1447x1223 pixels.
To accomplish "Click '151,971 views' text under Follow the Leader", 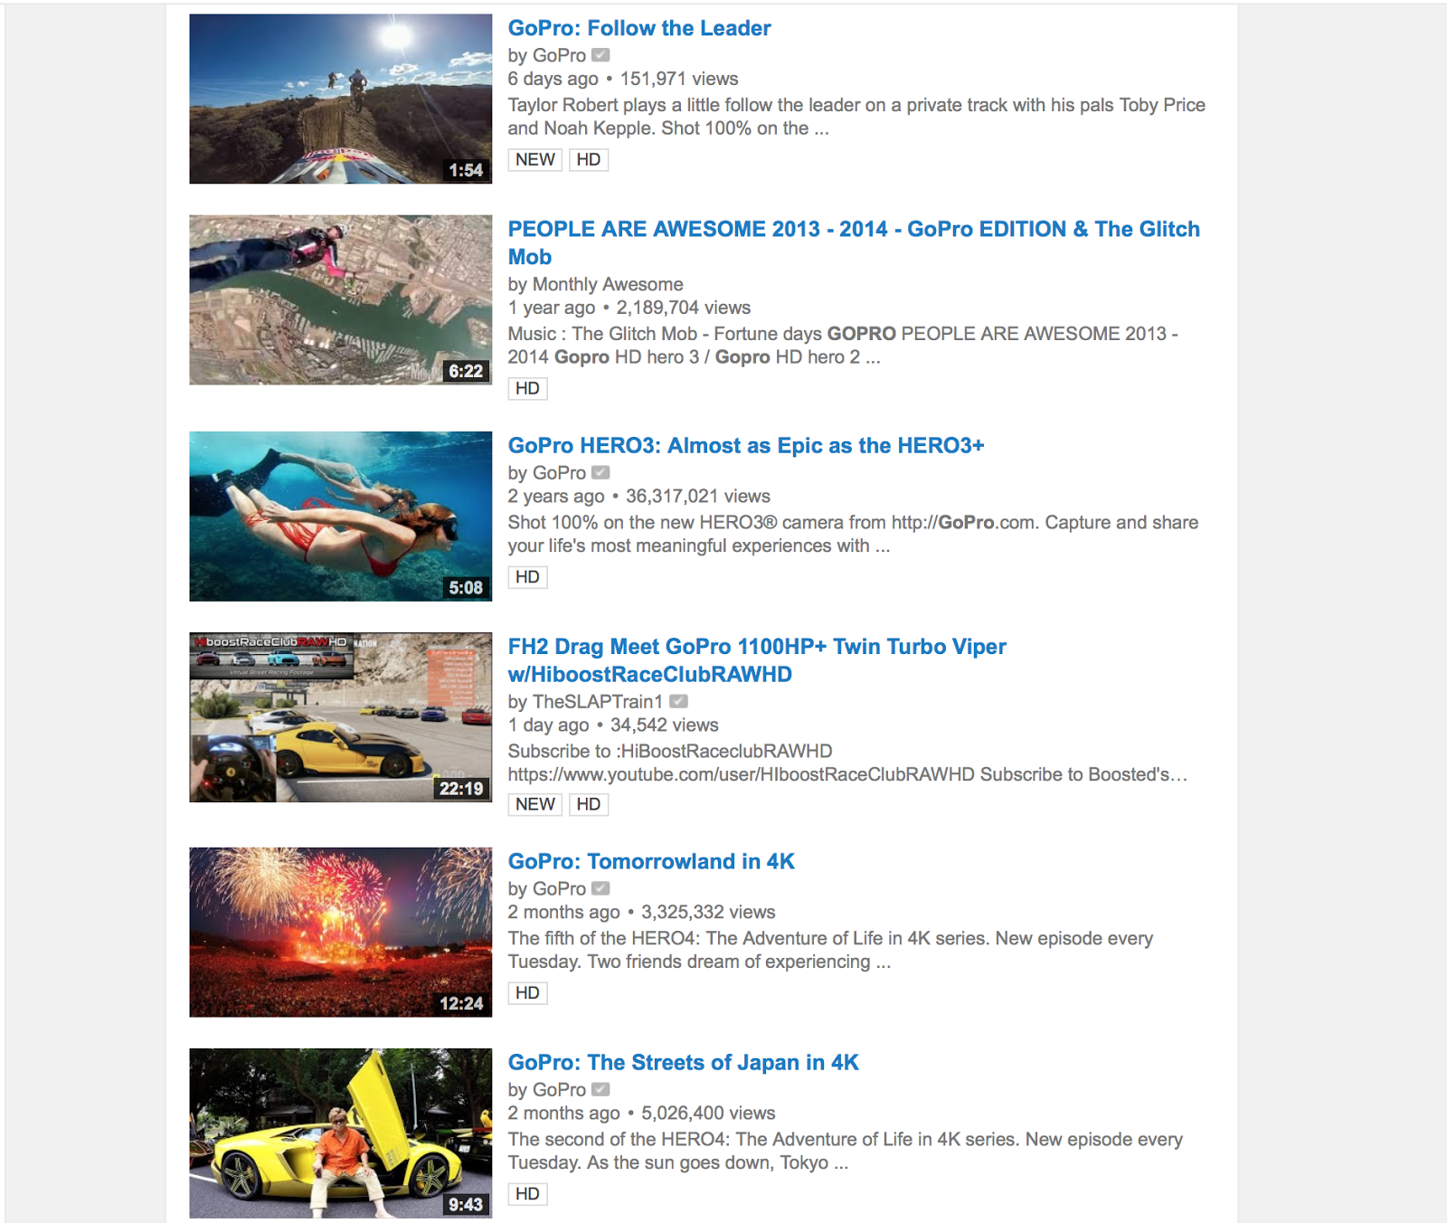I will point(679,79).
